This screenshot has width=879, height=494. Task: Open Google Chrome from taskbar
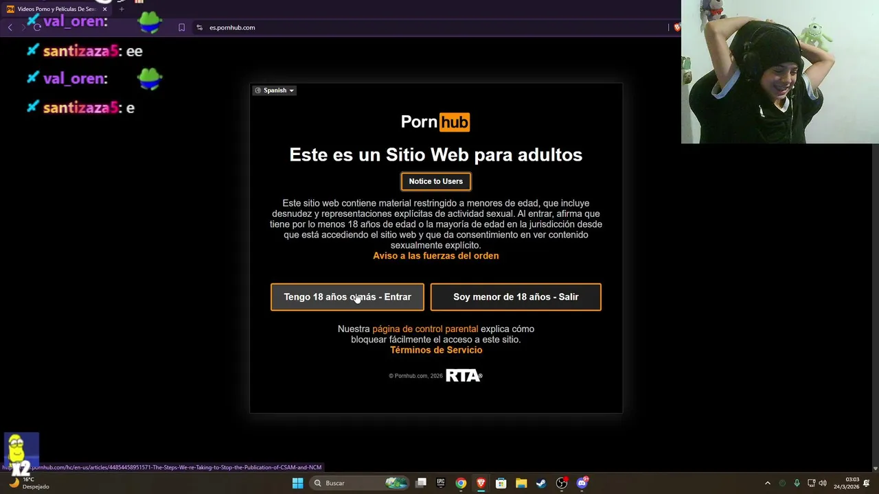pyautogui.click(x=461, y=483)
